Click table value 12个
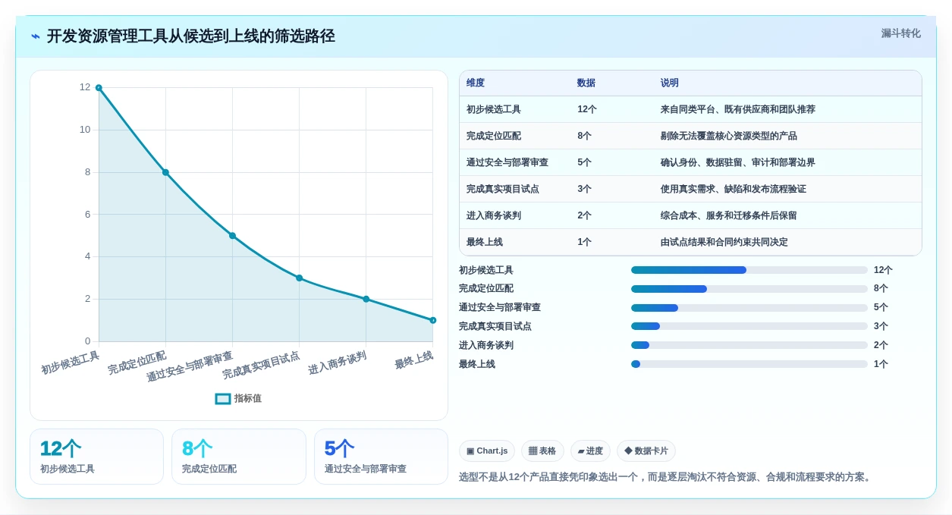The height and width of the screenshot is (515, 952). coord(587,109)
